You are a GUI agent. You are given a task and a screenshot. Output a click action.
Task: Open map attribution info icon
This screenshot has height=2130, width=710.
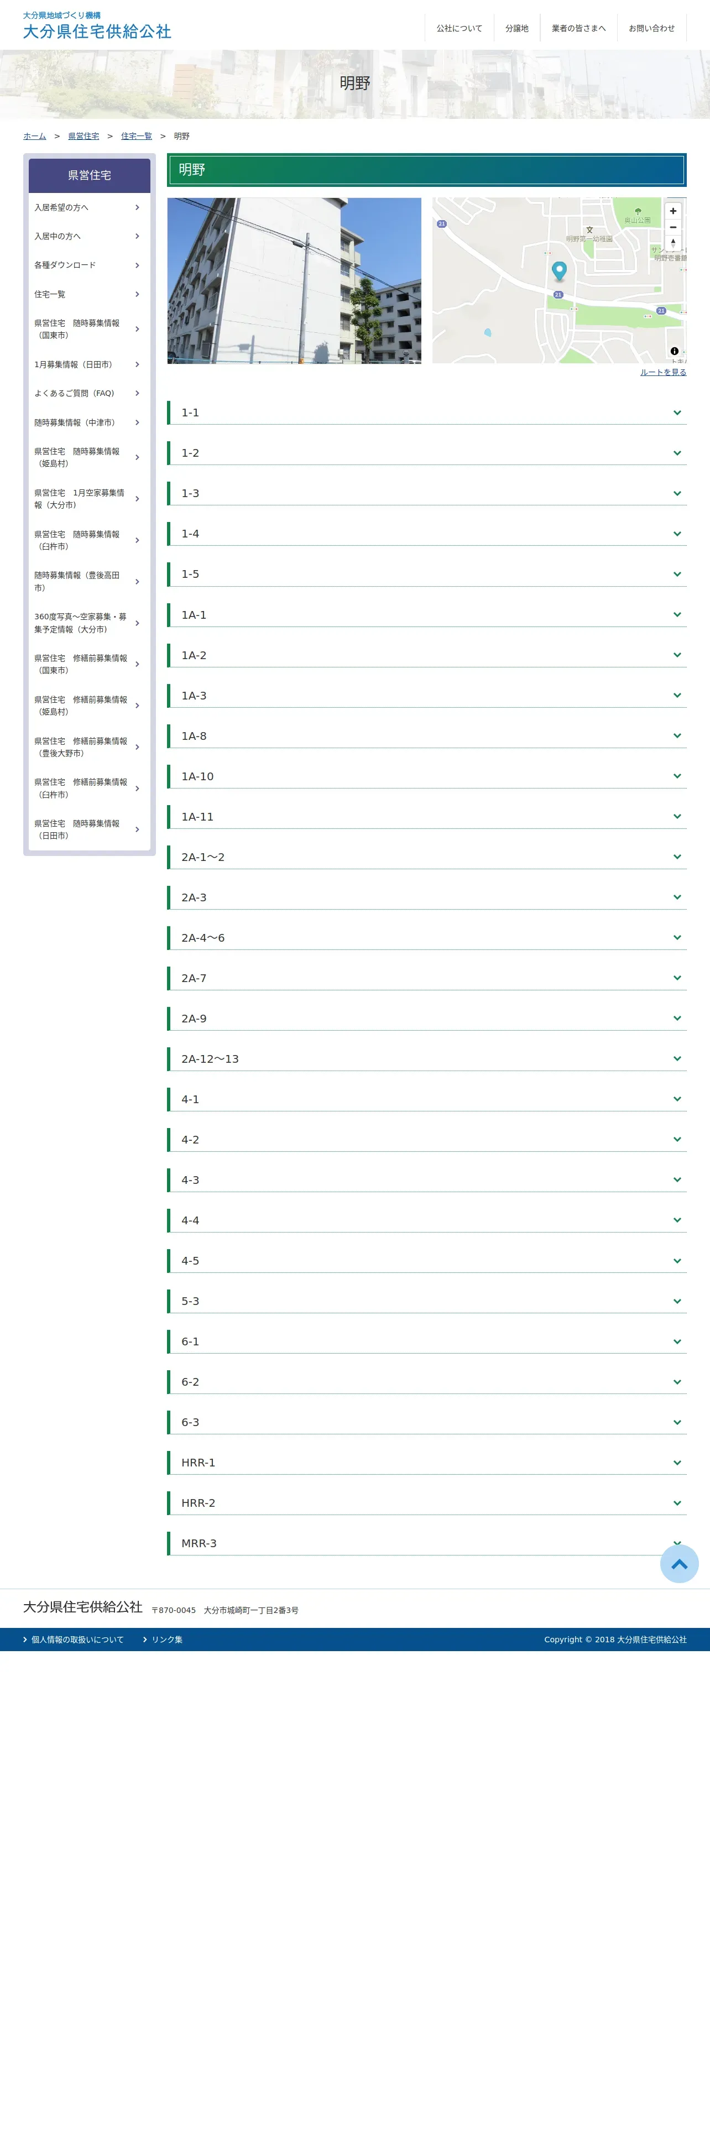[x=675, y=352]
